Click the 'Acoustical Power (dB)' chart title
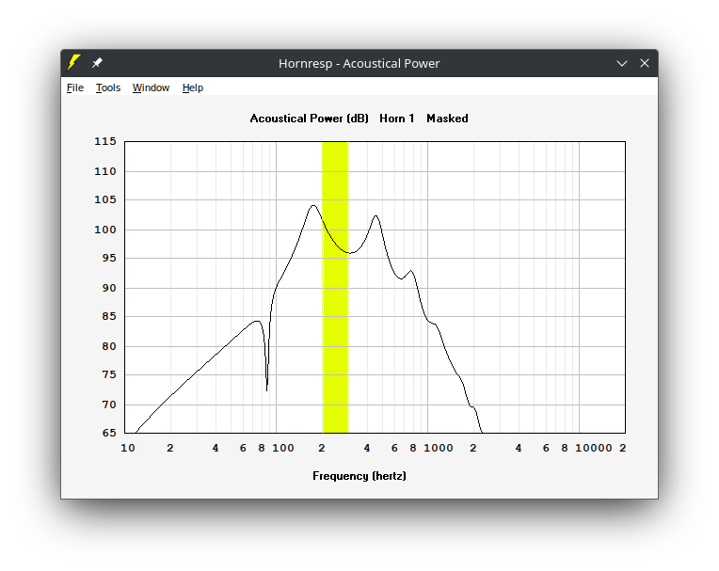The image size is (719, 571). (x=309, y=119)
